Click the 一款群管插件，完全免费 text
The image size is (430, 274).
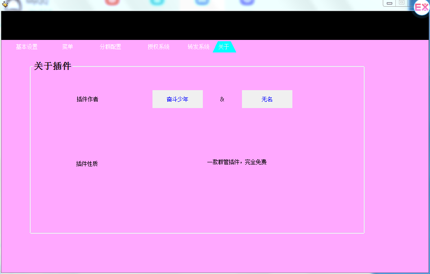[x=237, y=162]
